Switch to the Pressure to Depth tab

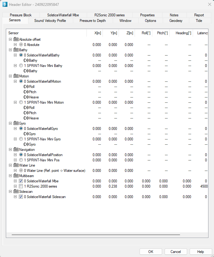pos(93,21)
